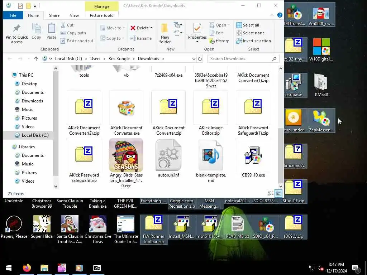Switch to Large icons view layout

click(x=278, y=193)
